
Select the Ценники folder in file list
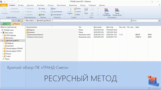pos(30,32)
